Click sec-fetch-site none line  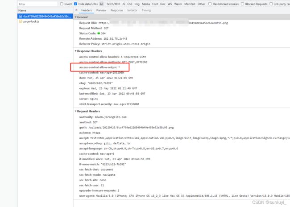pyautogui.click(x=92, y=180)
